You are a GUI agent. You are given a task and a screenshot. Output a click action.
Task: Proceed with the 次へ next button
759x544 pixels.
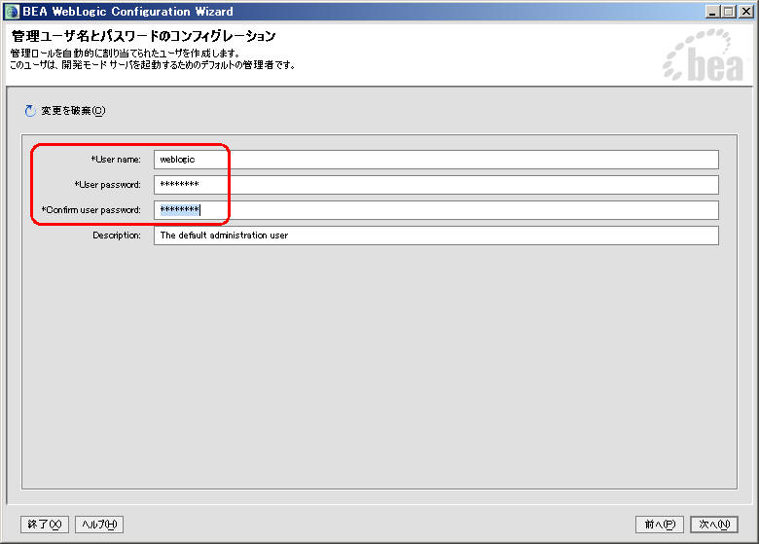click(x=714, y=525)
